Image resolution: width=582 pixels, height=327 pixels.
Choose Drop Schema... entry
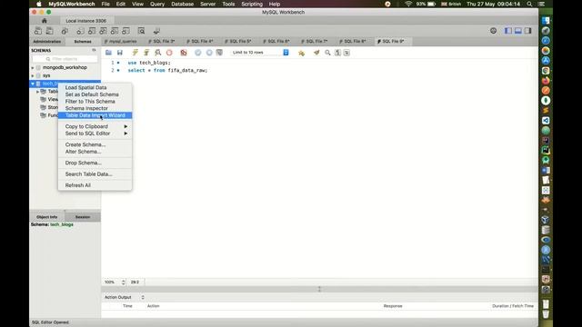(x=95, y=163)
